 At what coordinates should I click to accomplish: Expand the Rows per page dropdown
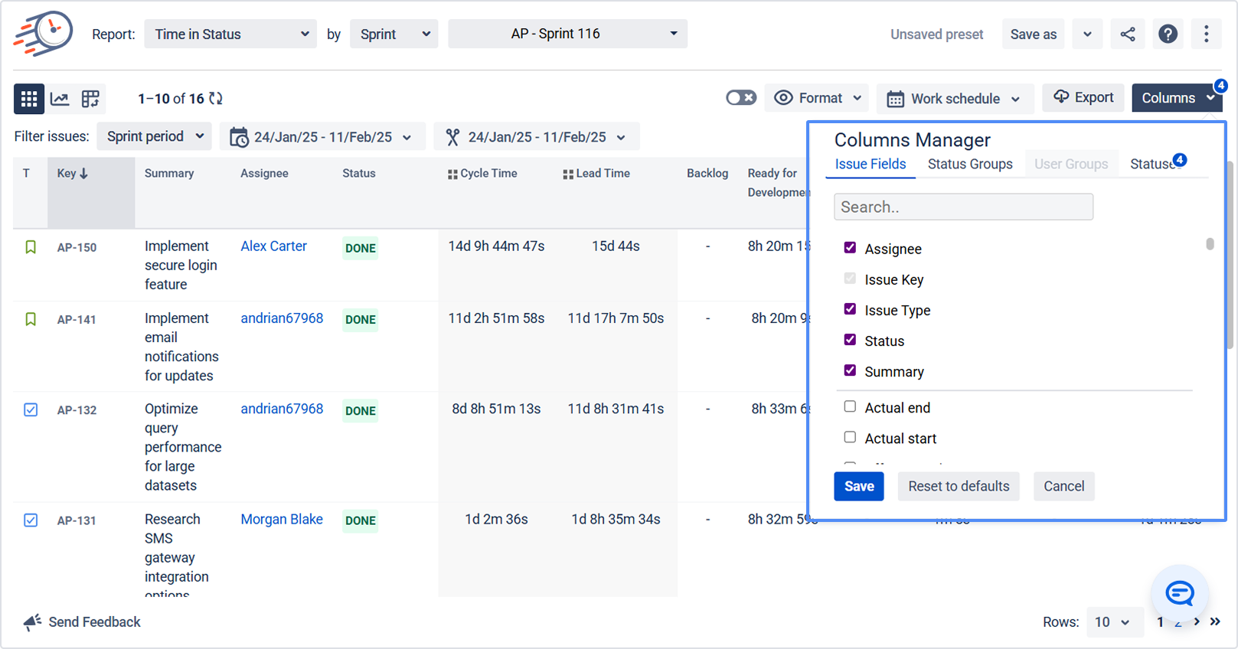[x=1112, y=622]
